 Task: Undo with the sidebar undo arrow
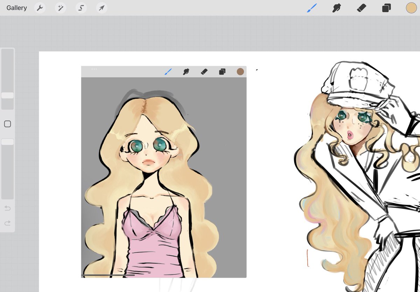pyautogui.click(x=7, y=208)
